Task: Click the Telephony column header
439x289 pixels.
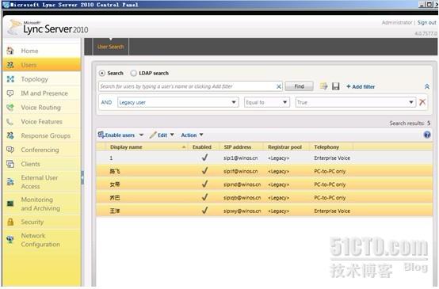Action: 326,147
